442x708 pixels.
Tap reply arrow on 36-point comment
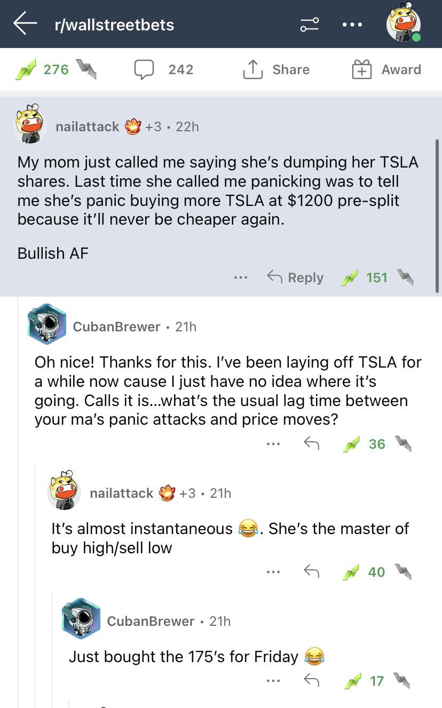311,443
